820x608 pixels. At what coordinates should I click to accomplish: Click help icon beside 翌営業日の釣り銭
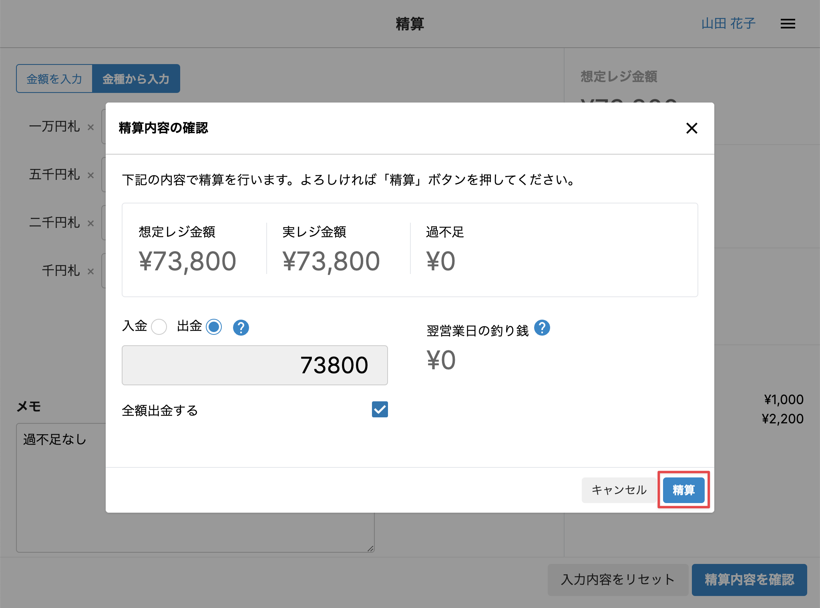pyautogui.click(x=542, y=328)
